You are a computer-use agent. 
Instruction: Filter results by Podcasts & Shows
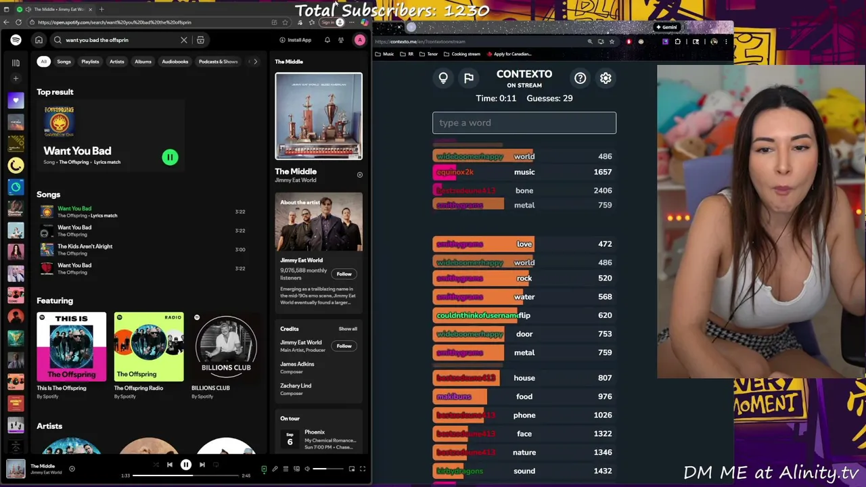[218, 62]
